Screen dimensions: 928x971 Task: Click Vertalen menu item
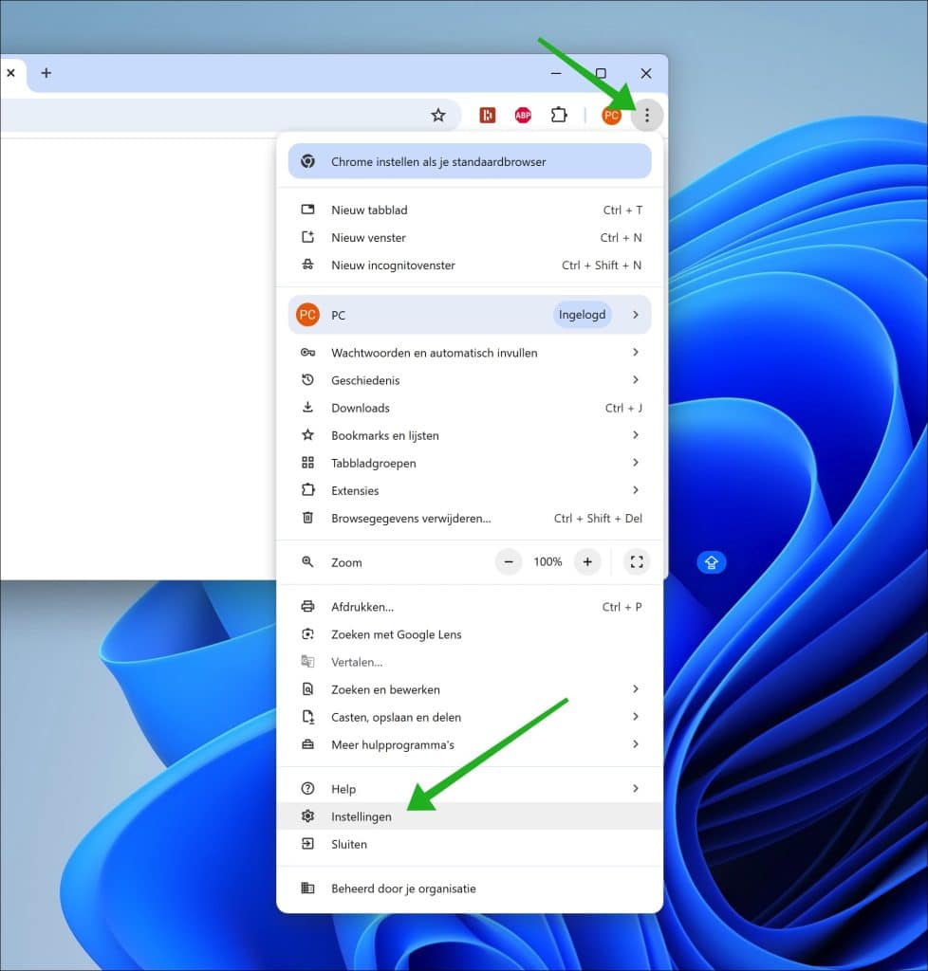[470, 662]
